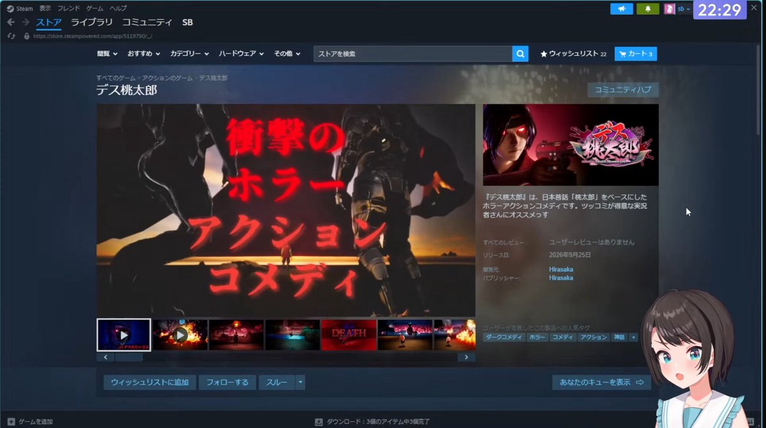766x428 pixels.
Task: Reload the page with refresh icon
Action: pos(11,36)
